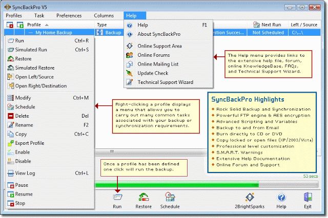
Task: Click the Next Run column header
Action: click(x=268, y=25)
